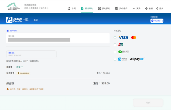Viewport: 171px width, 110px height.
Task: Click the 返回 back link
Action: pos(36,20)
